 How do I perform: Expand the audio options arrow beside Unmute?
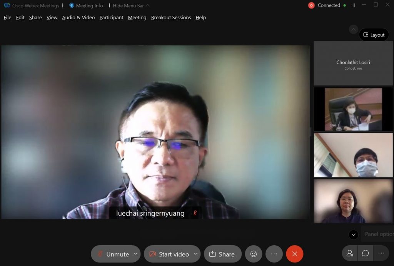coord(136,254)
